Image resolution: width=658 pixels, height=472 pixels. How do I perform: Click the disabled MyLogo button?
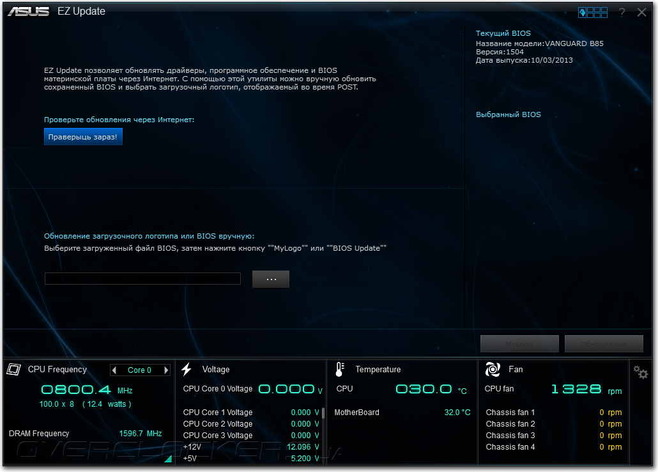(x=519, y=343)
